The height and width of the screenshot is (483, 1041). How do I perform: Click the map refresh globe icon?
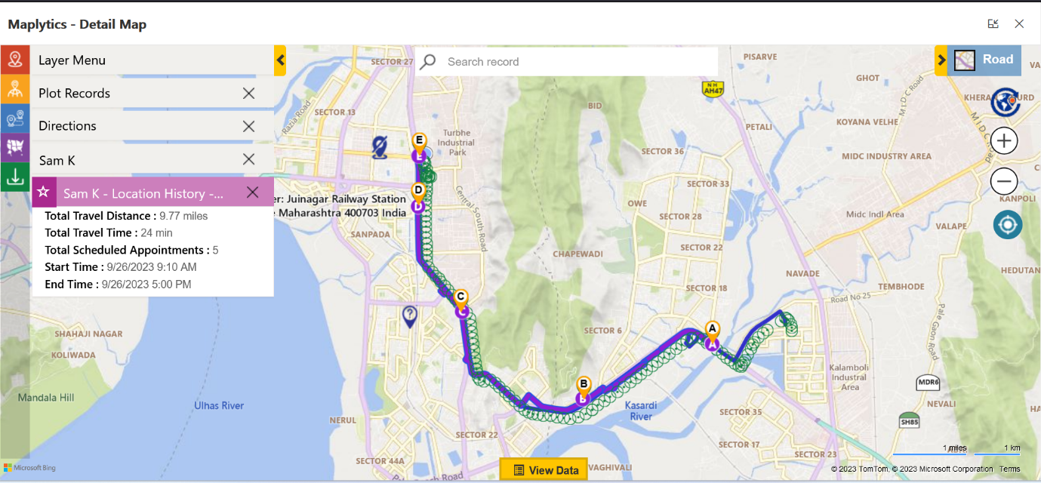(x=1006, y=101)
